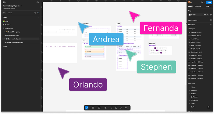
Task: Expand the Outline color styles group
Action: click(193, 107)
